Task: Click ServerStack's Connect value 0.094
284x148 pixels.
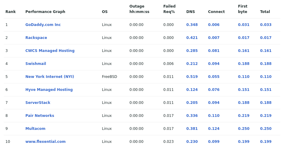Action: click(x=214, y=103)
